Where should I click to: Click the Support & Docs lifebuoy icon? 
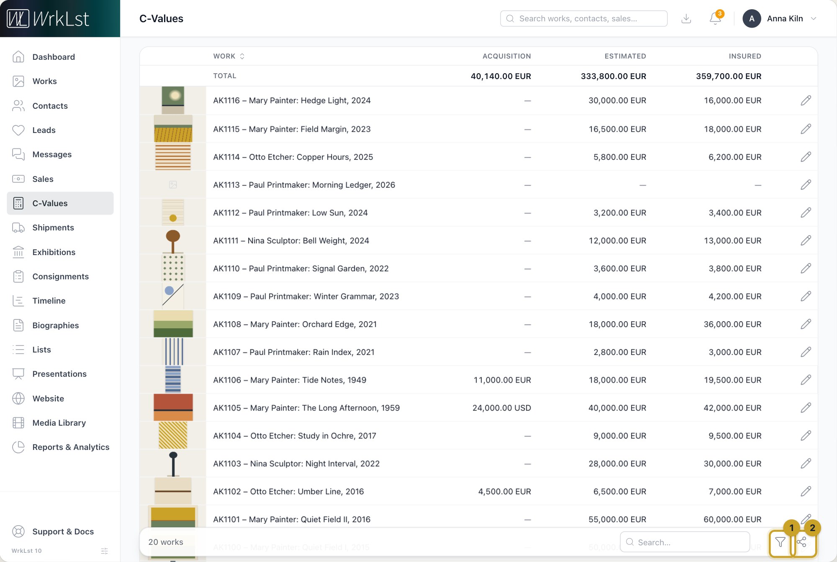coord(18,531)
